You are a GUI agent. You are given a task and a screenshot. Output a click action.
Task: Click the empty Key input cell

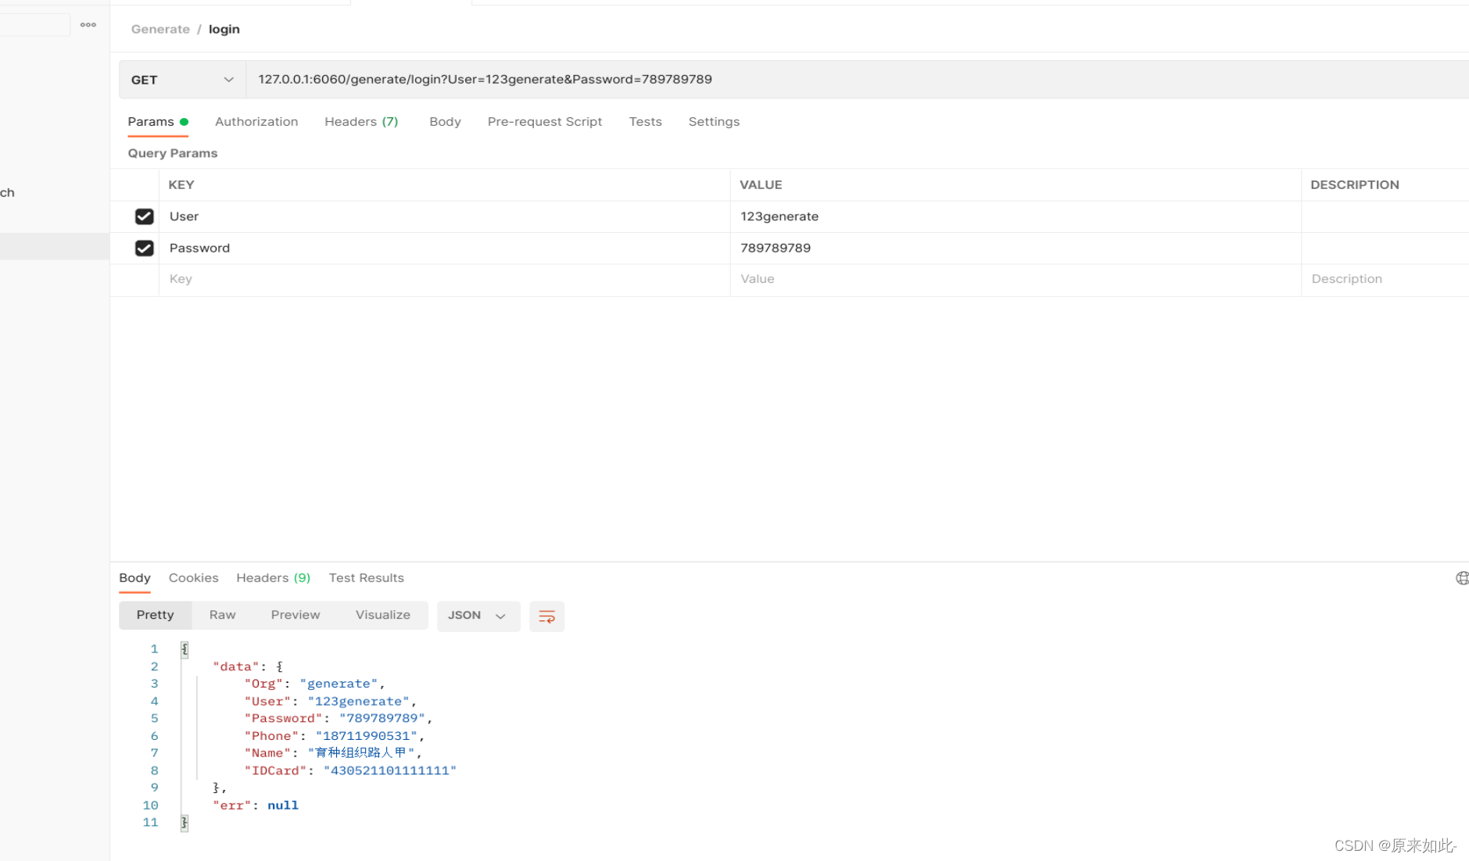[444, 280]
